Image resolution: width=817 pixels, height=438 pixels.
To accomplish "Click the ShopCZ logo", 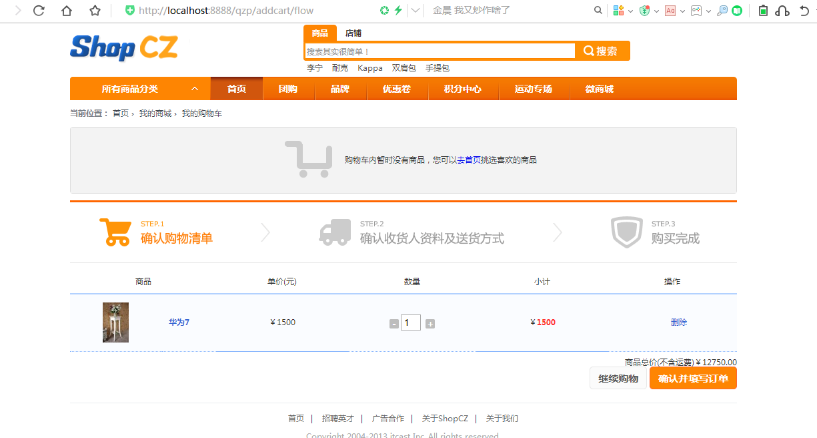I will 124,47.
